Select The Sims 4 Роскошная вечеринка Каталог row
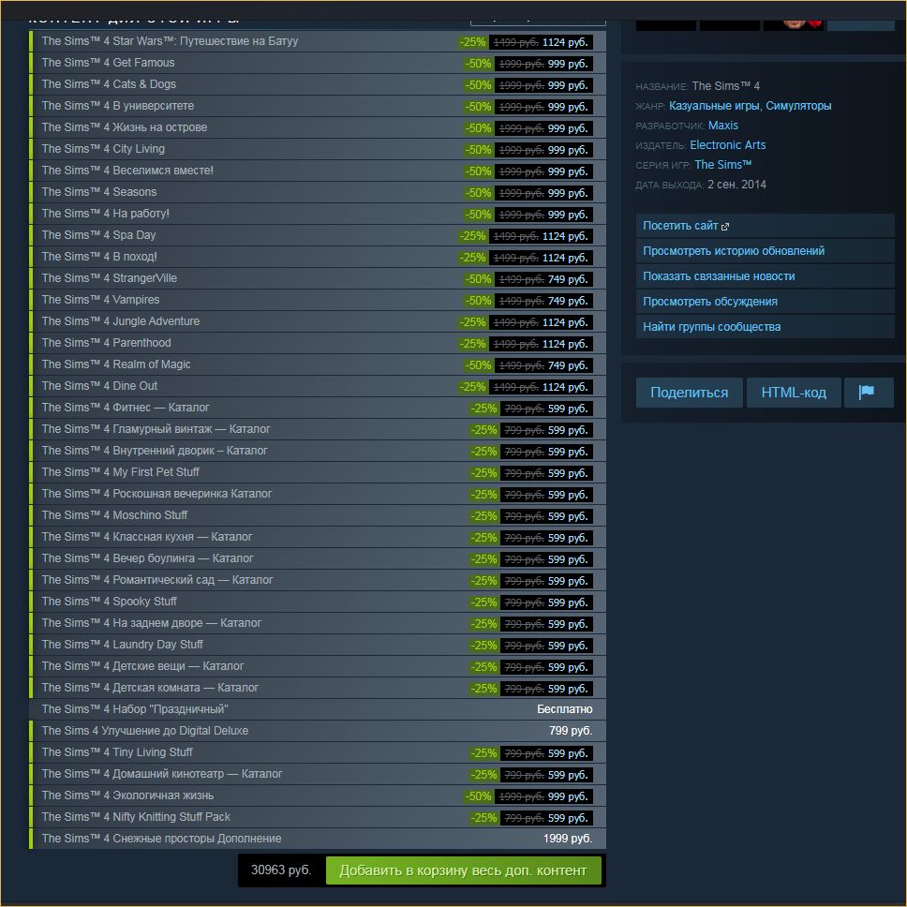This screenshot has width=907, height=907. coord(318,494)
